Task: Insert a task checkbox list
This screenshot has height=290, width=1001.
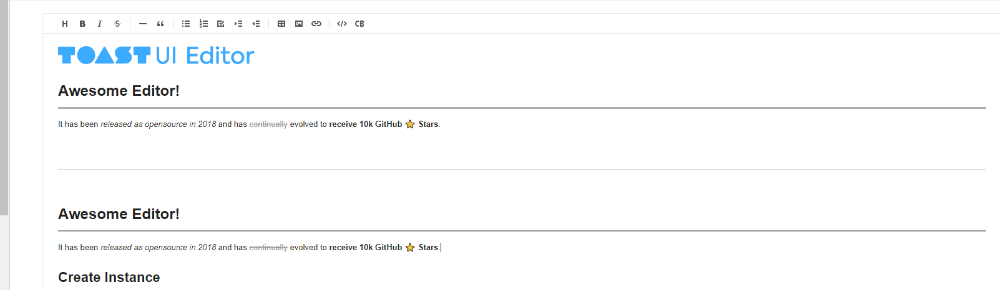Action: click(x=221, y=24)
